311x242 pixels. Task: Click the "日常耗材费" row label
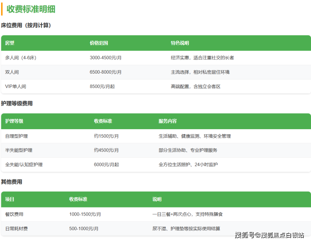(17, 229)
